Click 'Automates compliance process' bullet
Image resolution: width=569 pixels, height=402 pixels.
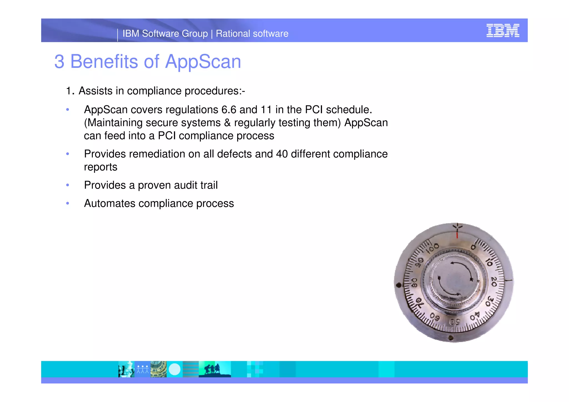pyautogui.click(x=159, y=203)
